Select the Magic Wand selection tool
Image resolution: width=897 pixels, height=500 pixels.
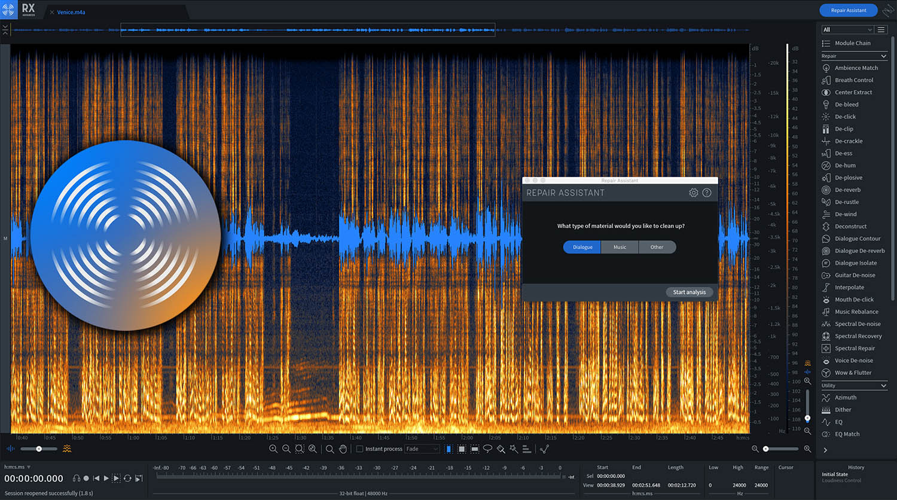tap(514, 449)
